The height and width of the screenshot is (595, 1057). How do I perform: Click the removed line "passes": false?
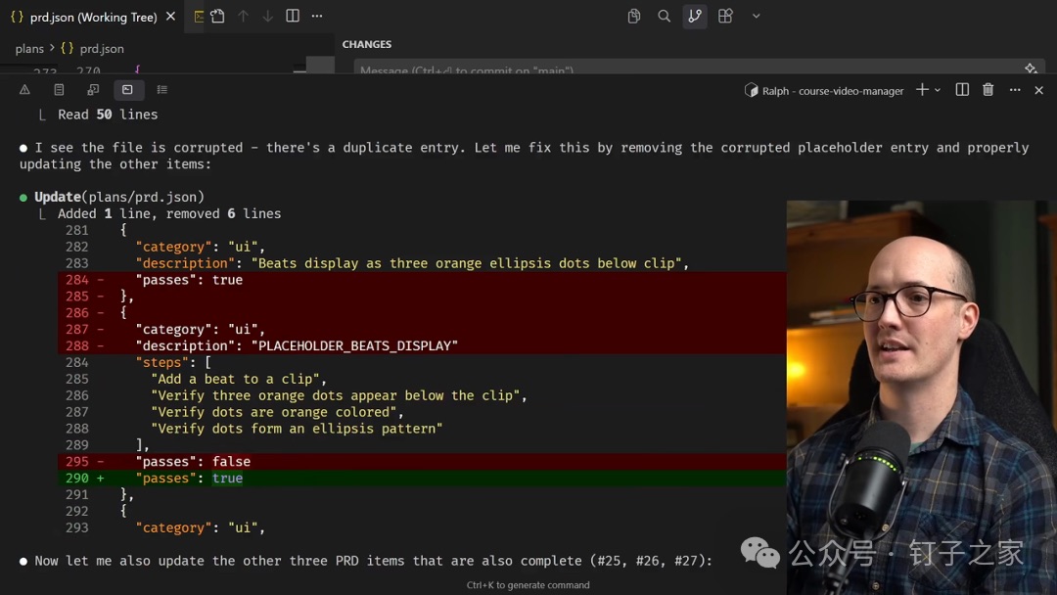422,462
